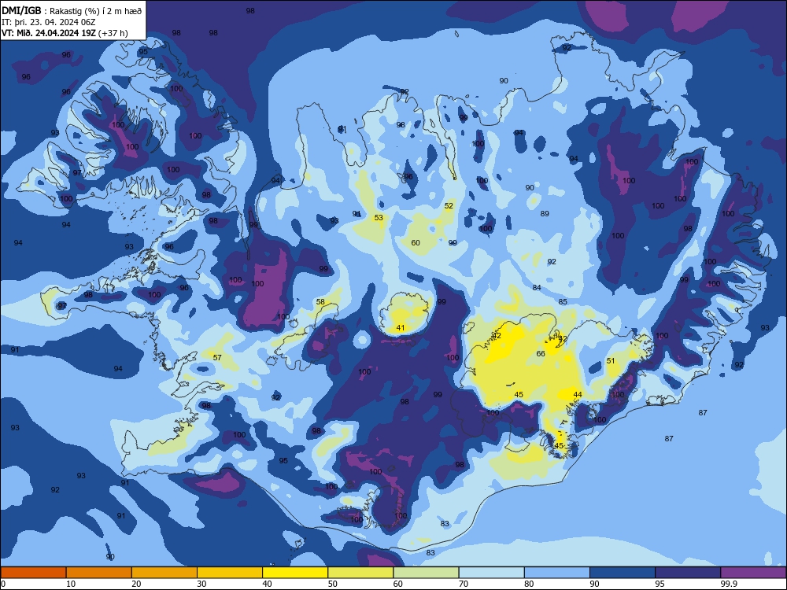
Task: Select the '53' humidity value on the map
Action: 379,218
